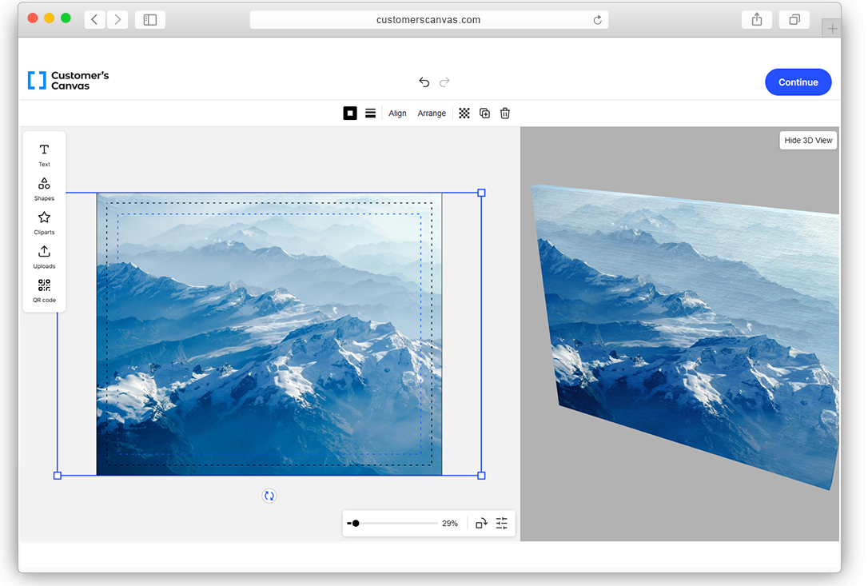868x586 pixels.
Task: Toggle the Safari sidebar
Action: click(x=150, y=20)
